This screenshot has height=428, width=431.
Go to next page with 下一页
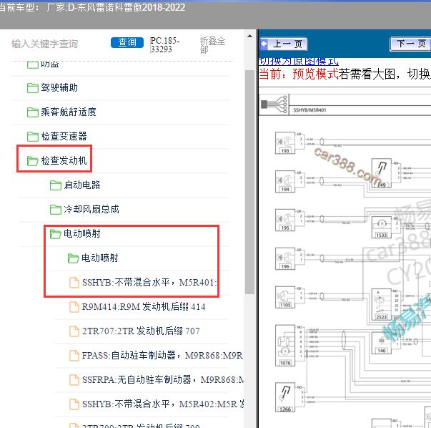pyautogui.click(x=411, y=44)
